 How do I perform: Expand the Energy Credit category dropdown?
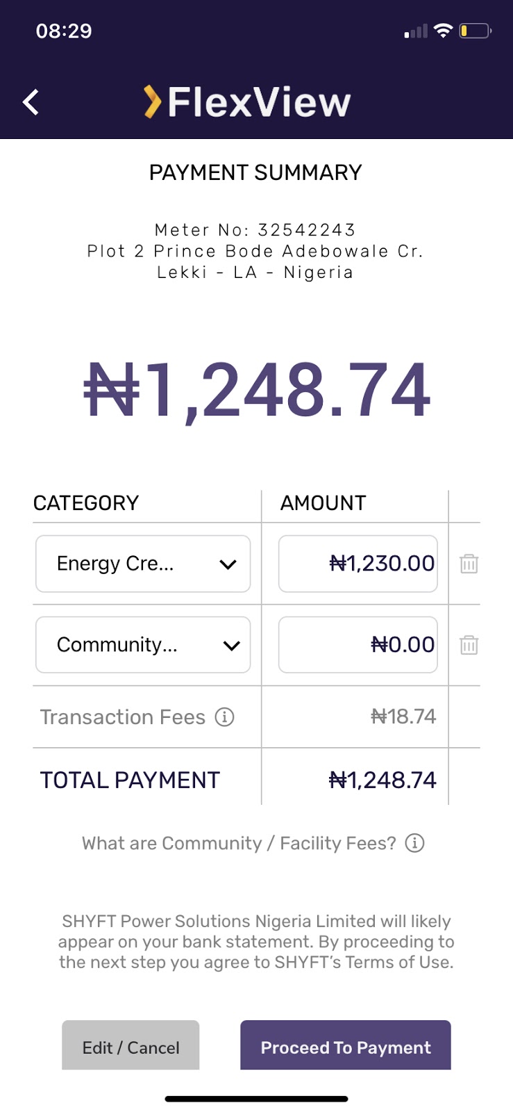[143, 564]
